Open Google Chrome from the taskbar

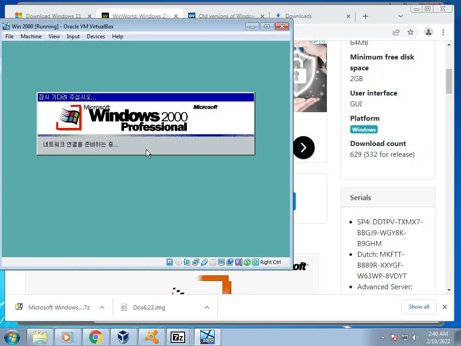point(95,337)
